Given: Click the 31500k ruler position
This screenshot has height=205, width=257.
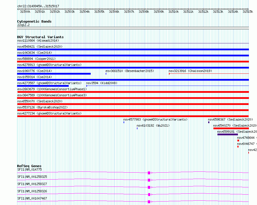Looking at the screenshot, I should click(x=25, y=12).
